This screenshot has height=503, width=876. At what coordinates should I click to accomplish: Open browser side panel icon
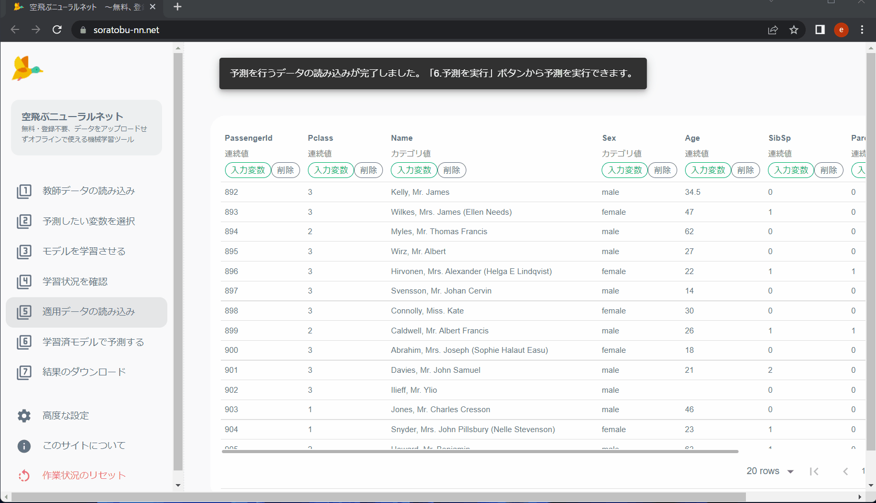click(x=820, y=30)
